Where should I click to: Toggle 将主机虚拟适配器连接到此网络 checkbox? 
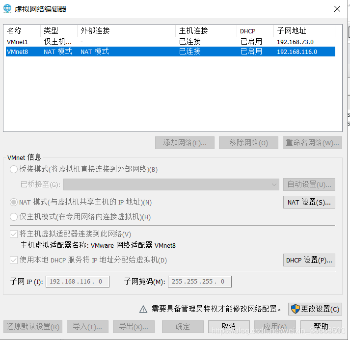click(14, 234)
